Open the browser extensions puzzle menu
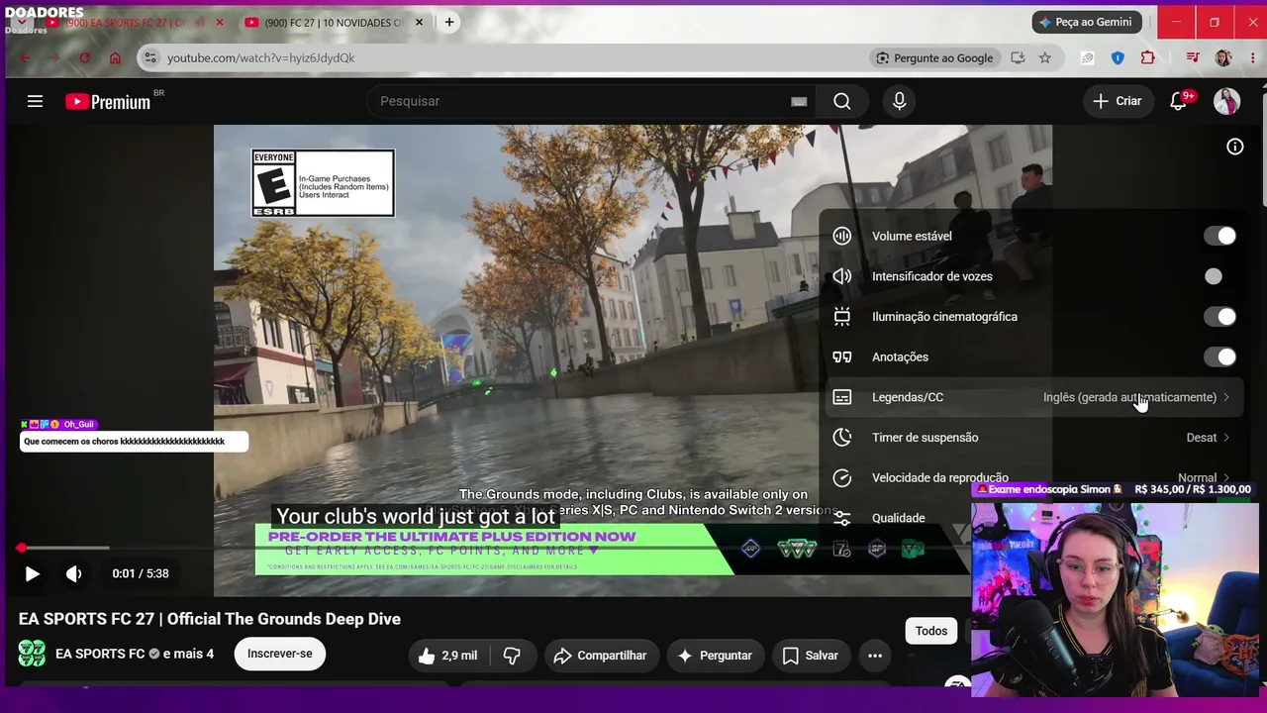Screen dimensions: 1267x713 [1148, 58]
